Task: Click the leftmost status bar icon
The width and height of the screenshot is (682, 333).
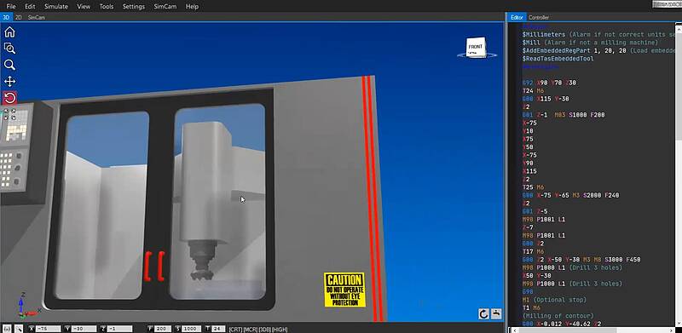Action: coord(7,329)
